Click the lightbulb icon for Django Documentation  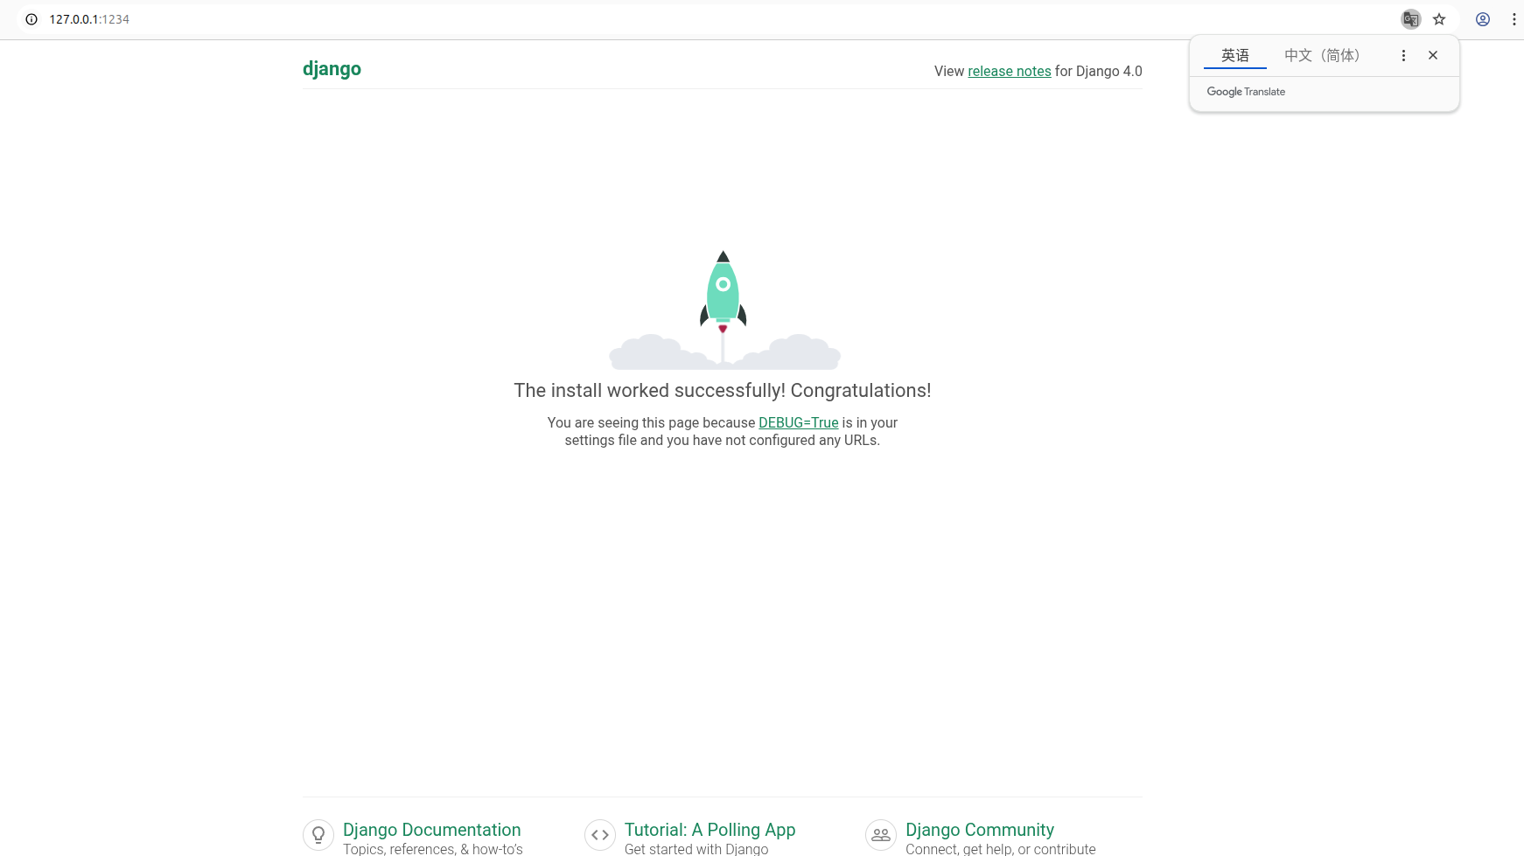coord(318,835)
